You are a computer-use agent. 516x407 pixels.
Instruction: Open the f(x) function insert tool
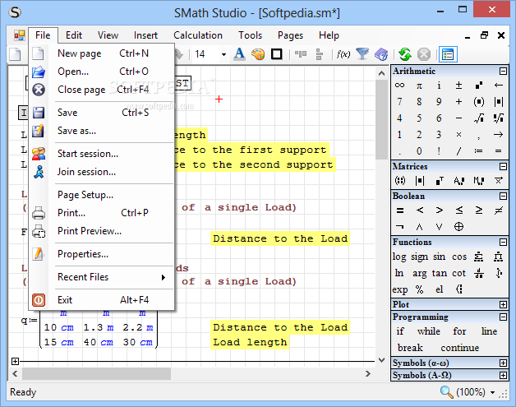(343, 54)
